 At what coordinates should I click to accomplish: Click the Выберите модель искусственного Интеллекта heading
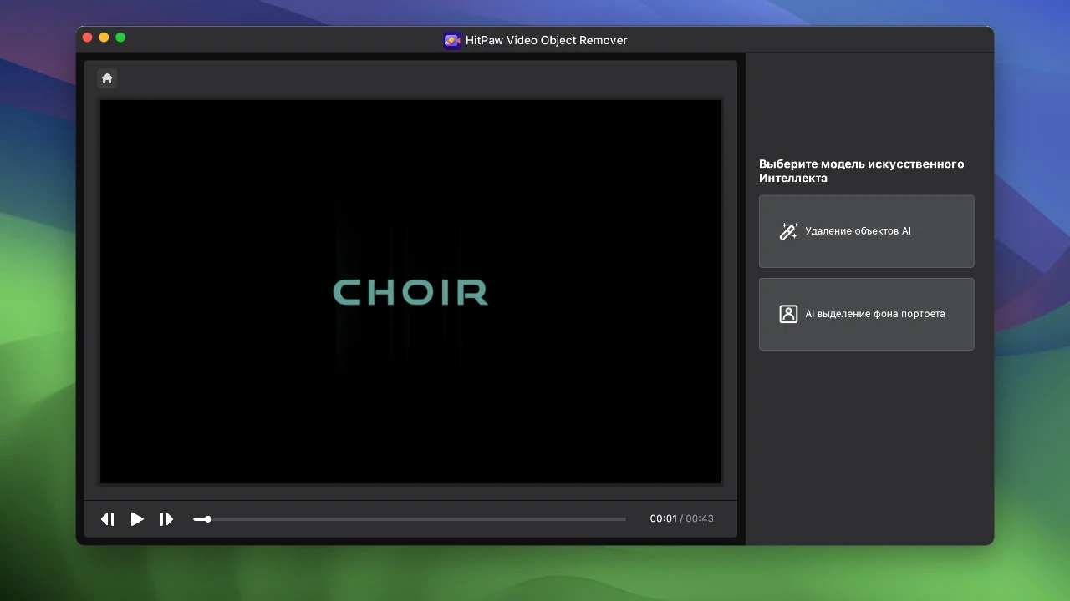861,171
